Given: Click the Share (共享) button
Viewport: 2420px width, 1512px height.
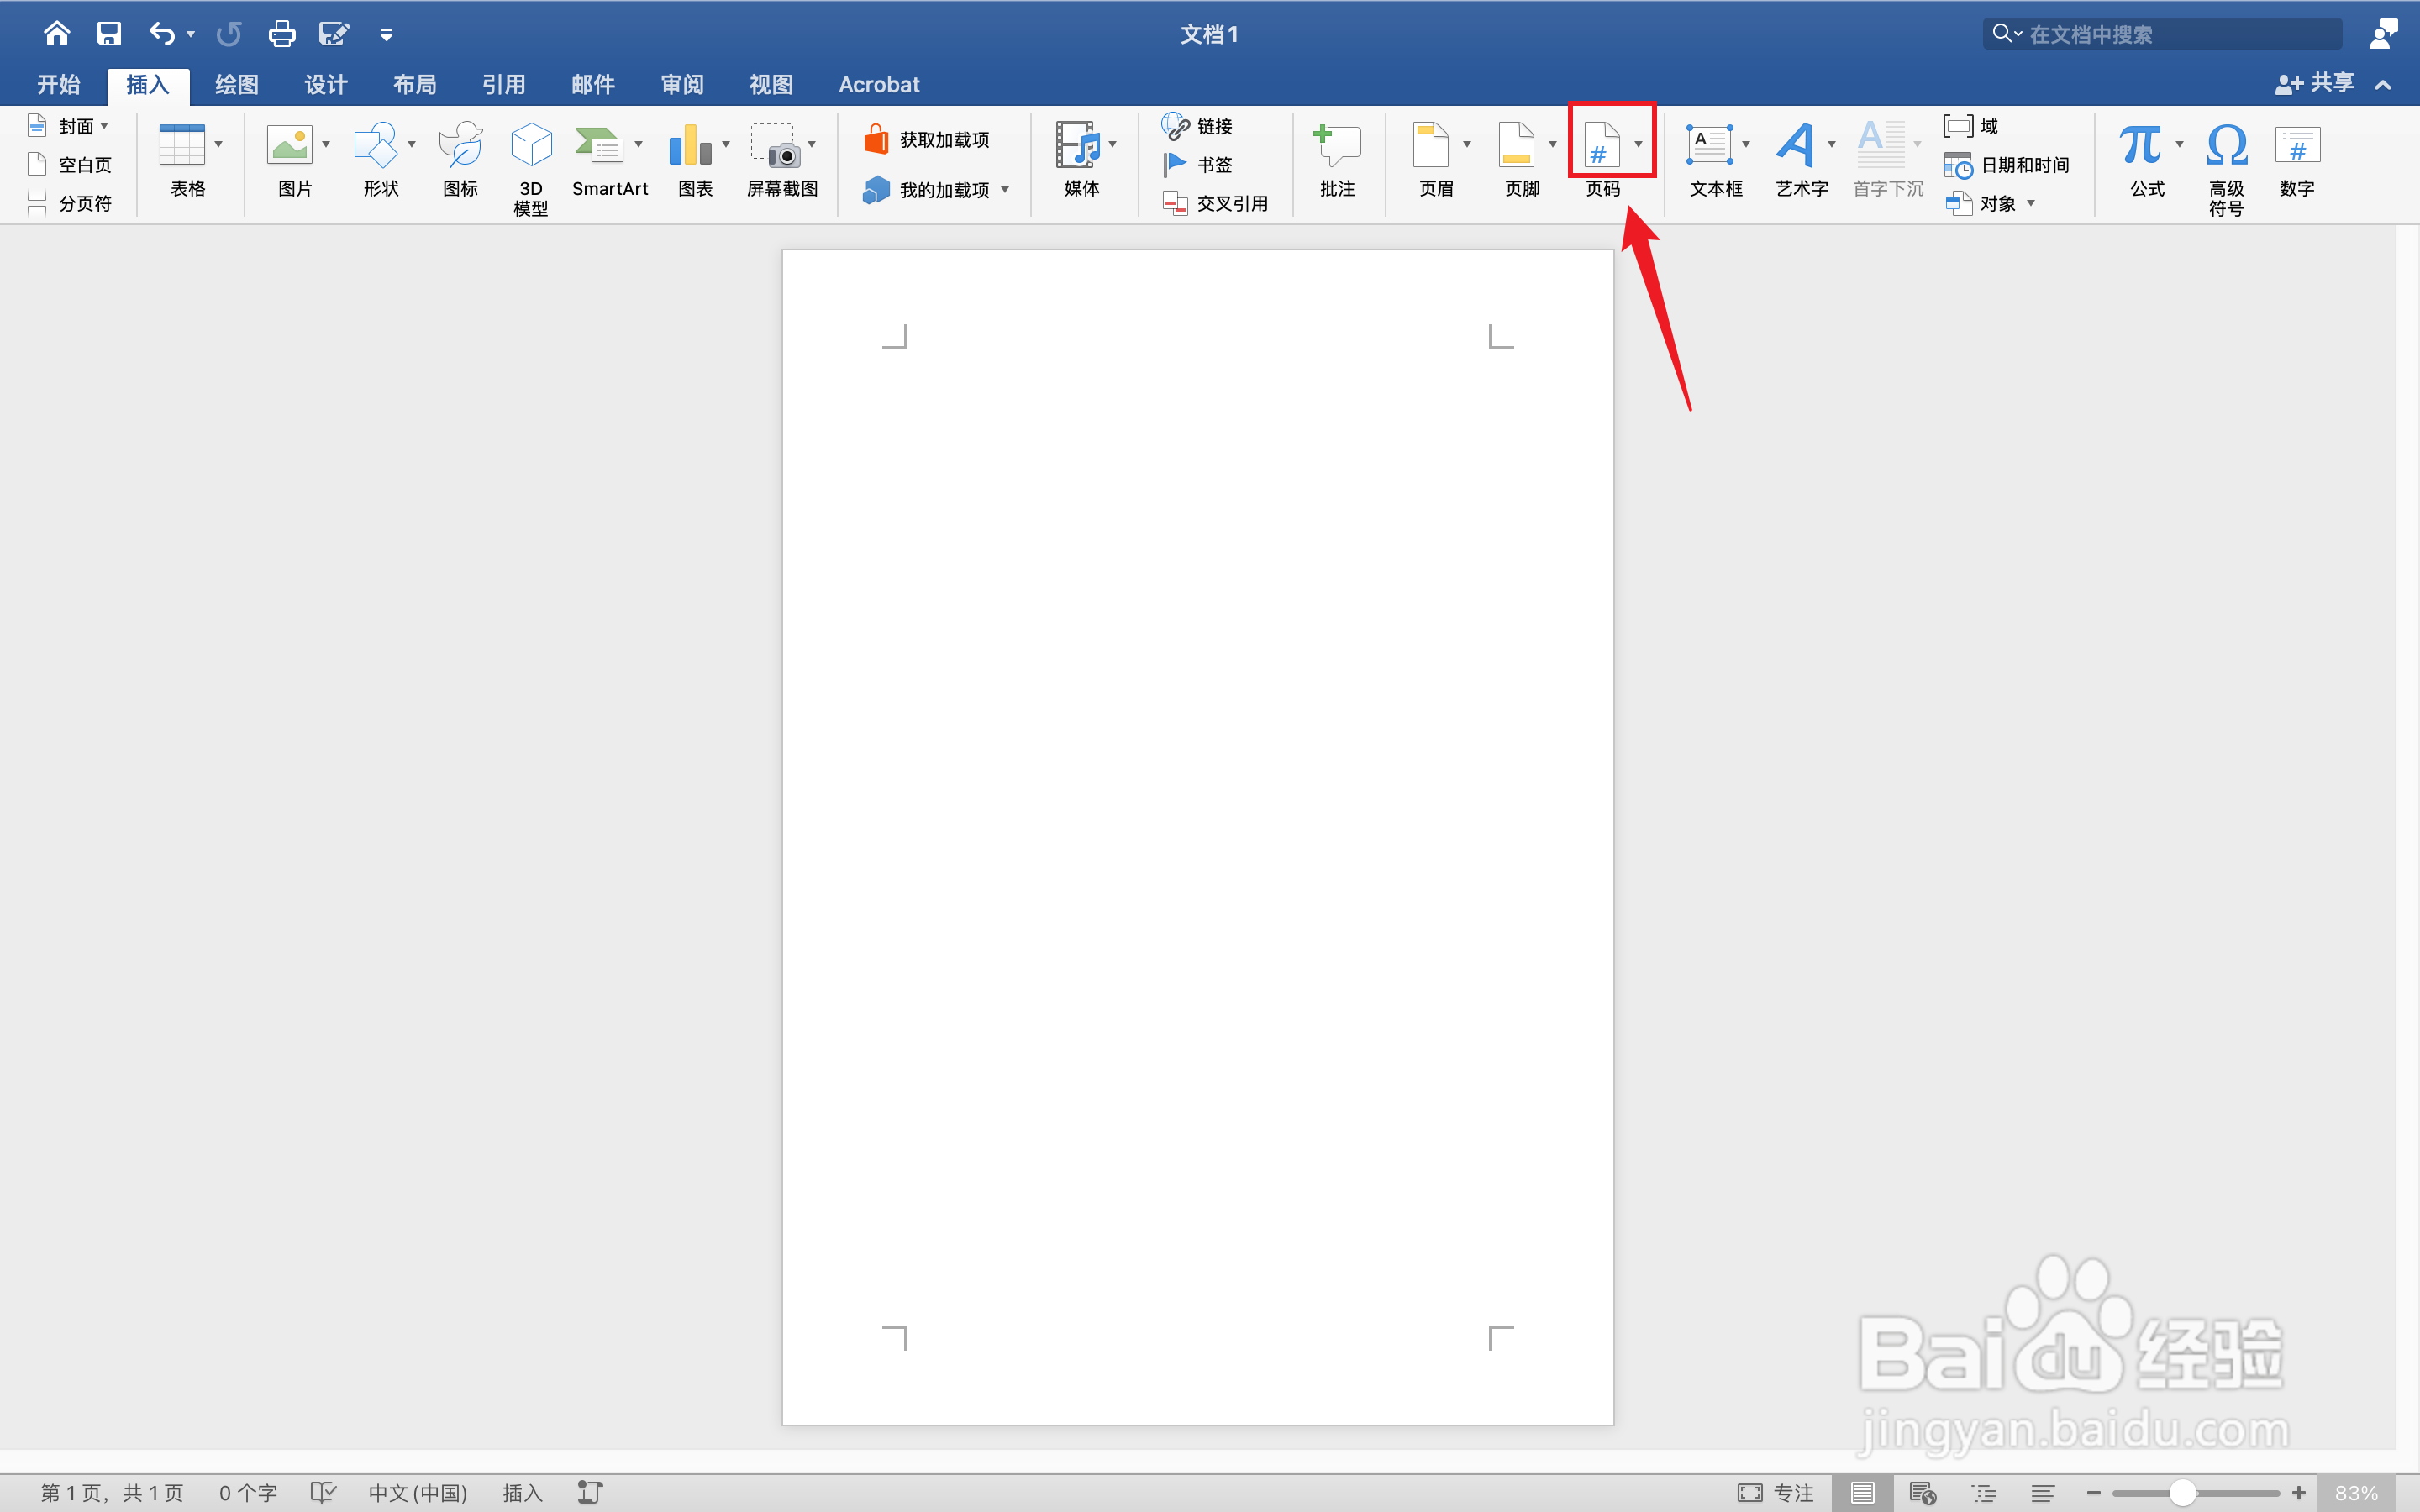Looking at the screenshot, I should (x=2315, y=84).
